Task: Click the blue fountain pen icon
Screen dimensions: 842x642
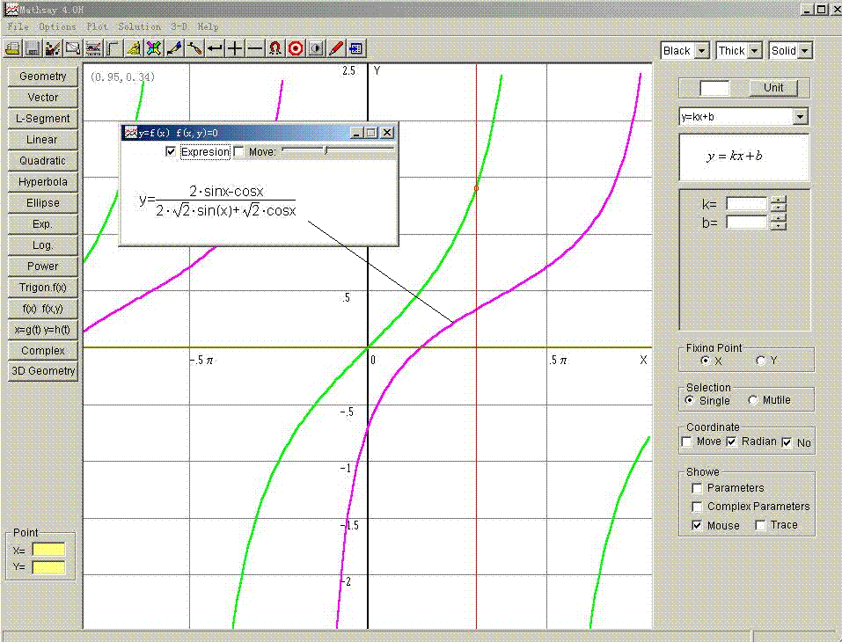Action: [x=173, y=49]
